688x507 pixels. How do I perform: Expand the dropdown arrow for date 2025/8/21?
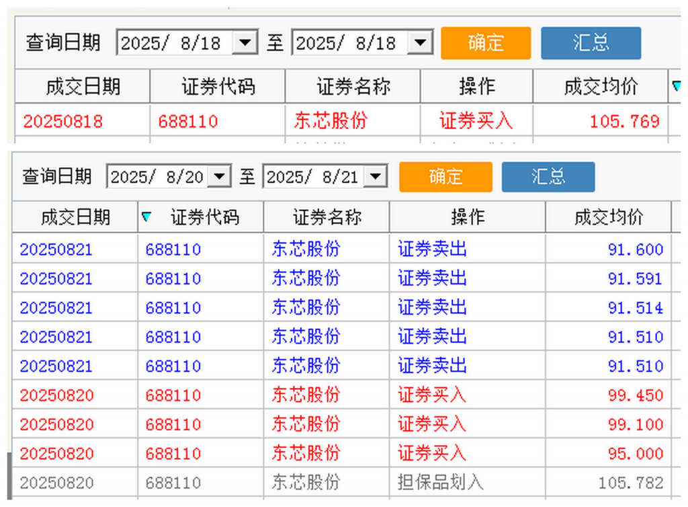(376, 177)
